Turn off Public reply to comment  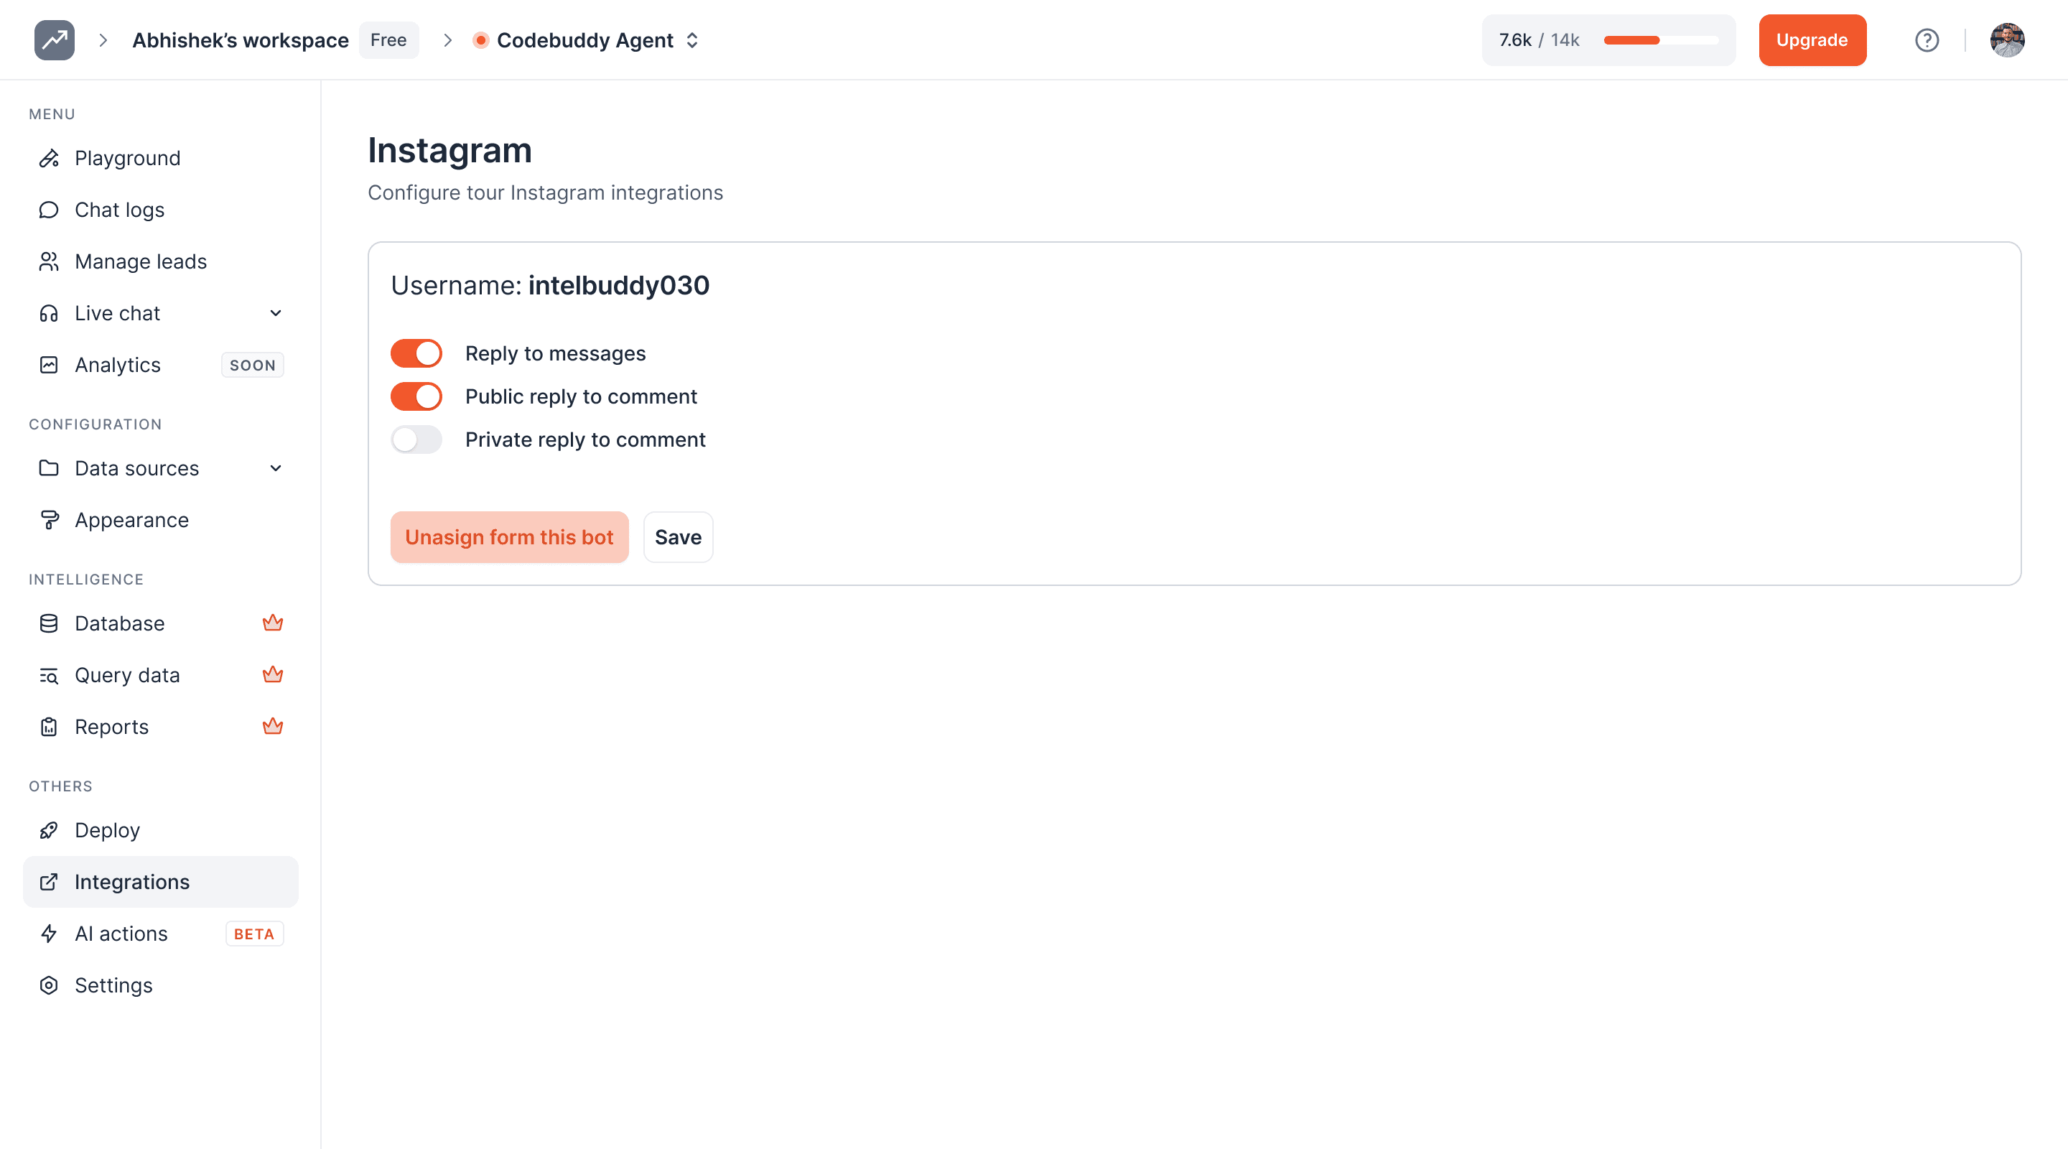416,396
